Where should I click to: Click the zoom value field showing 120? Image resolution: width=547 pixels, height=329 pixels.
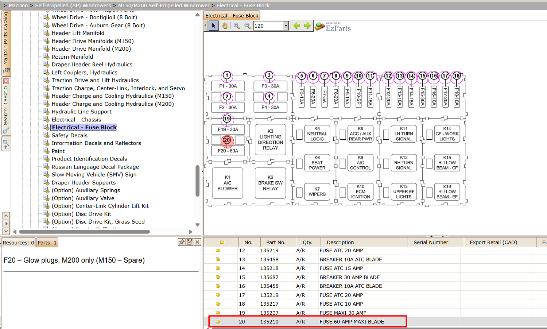point(268,26)
